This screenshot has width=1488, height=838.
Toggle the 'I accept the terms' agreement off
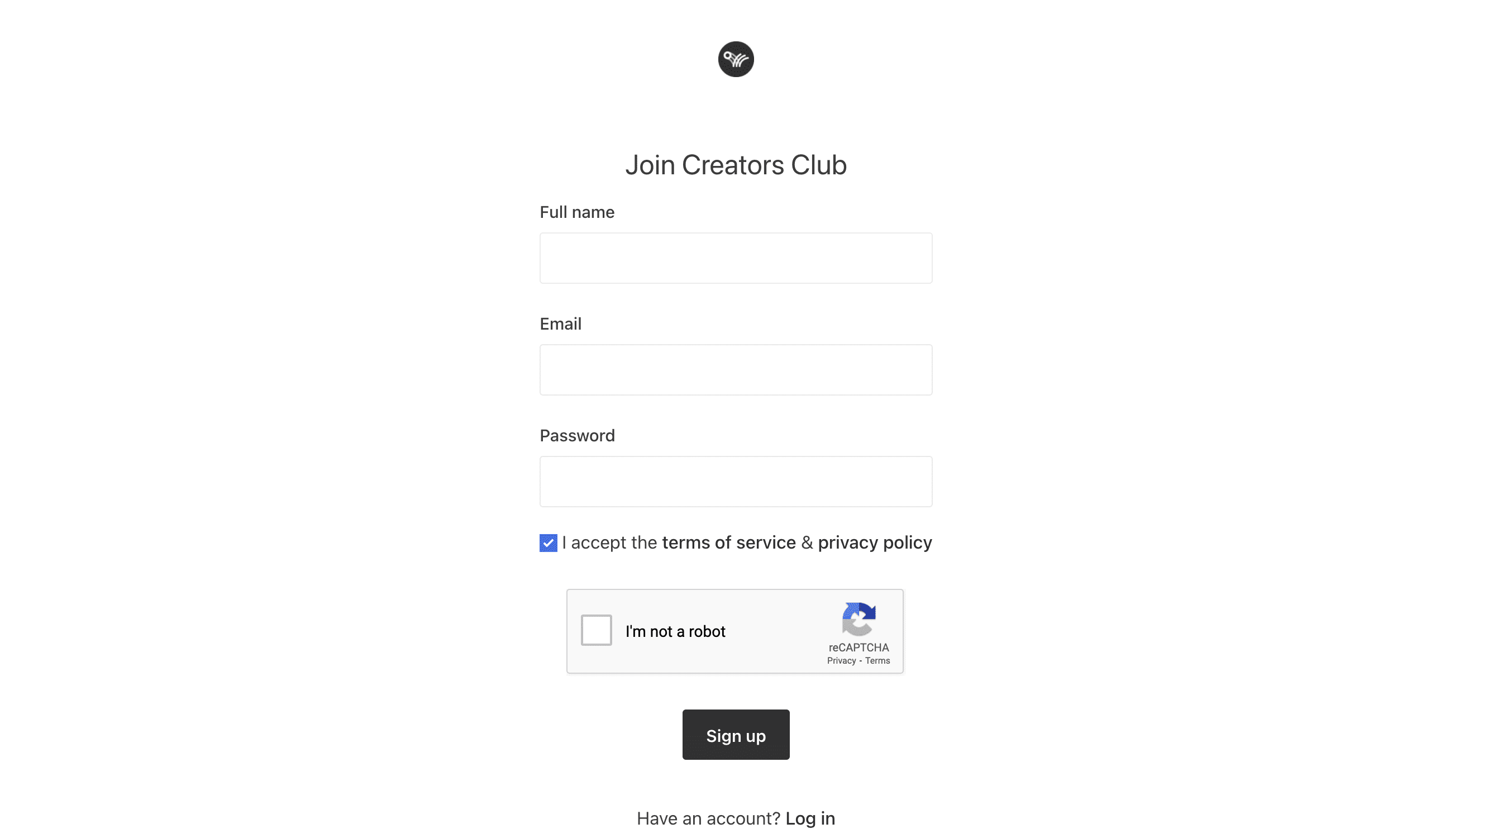point(547,542)
